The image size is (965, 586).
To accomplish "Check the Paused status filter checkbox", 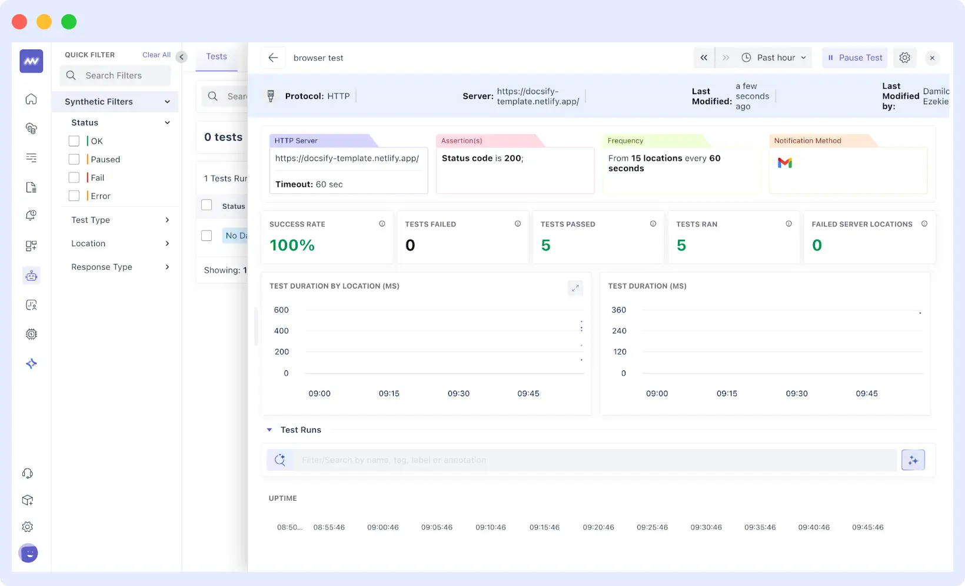I will 74,159.
